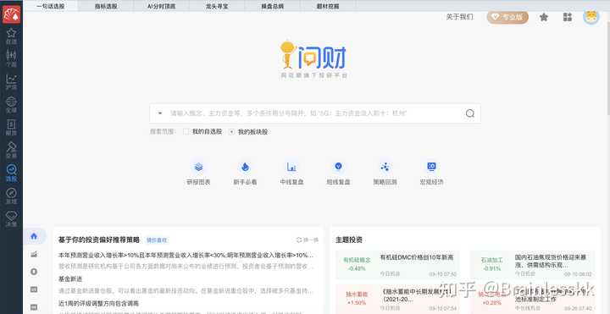Open the 石油加工 -0.91% tag
Screen dimensions: 610x314
pyautogui.click(x=491, y=264)
